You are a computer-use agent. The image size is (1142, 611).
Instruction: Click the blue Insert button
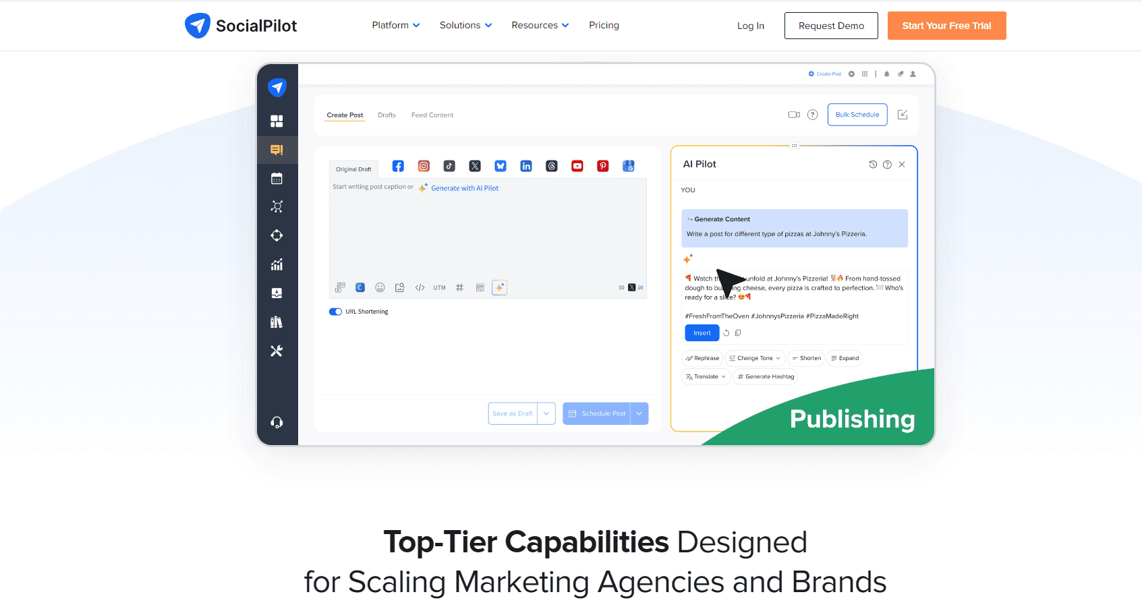click(702, 333)
